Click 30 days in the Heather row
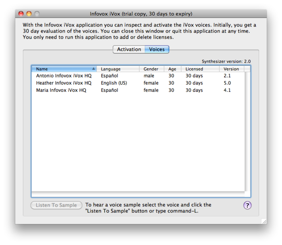Image resolution: width=282 pixels, height=245 pixels. pos(194,83)
